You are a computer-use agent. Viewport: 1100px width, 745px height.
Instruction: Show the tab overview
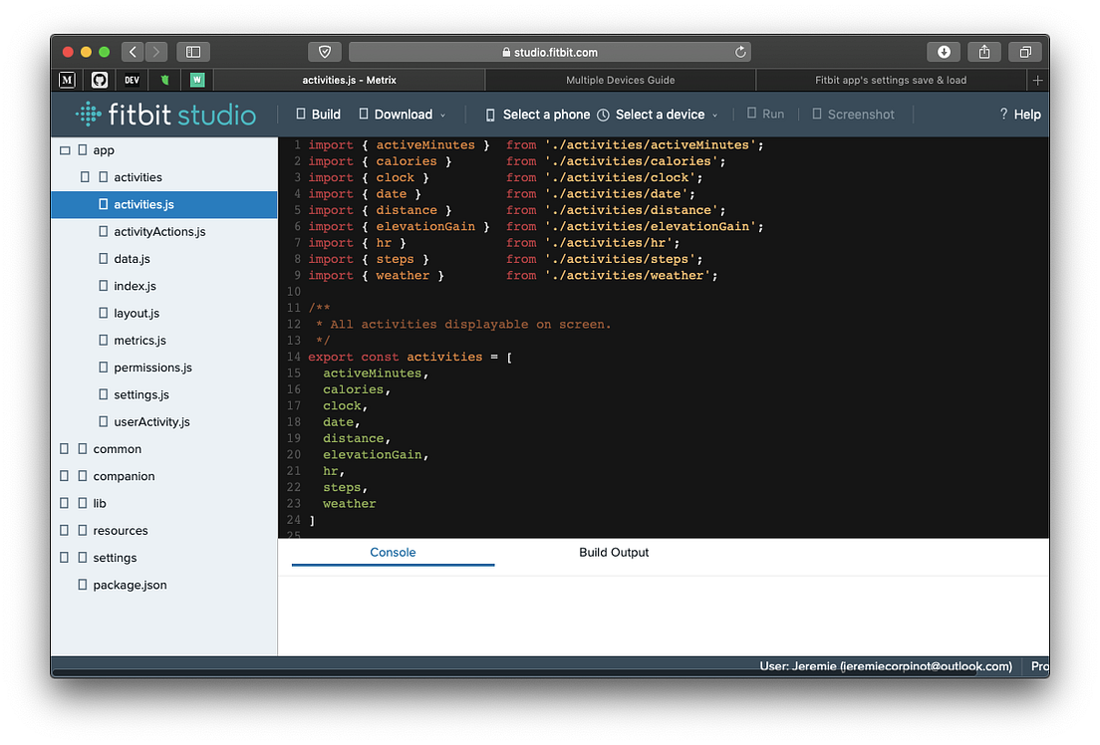pyautogui.click(x=1025, y=52)
